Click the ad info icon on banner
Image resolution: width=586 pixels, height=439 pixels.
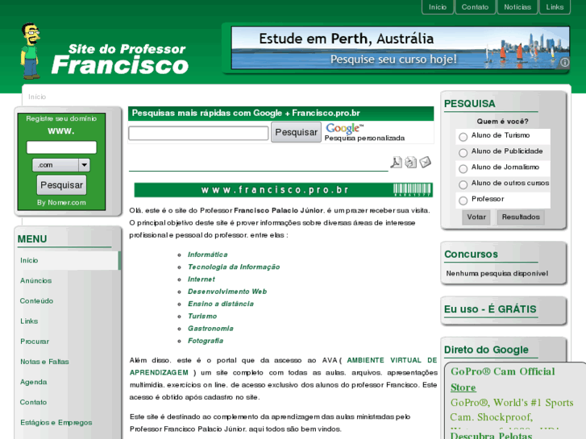[x=564, y=62]
